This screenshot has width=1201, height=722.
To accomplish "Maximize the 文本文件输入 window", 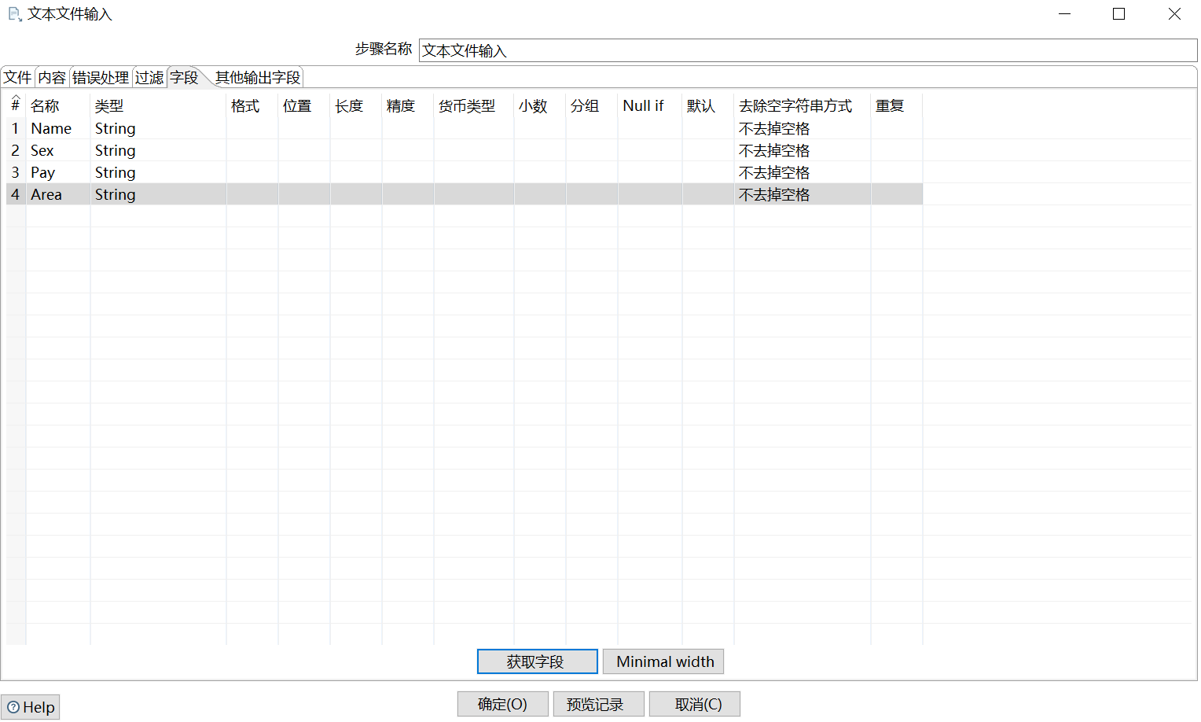I will pyautogui.click(x=1119, y=14).
